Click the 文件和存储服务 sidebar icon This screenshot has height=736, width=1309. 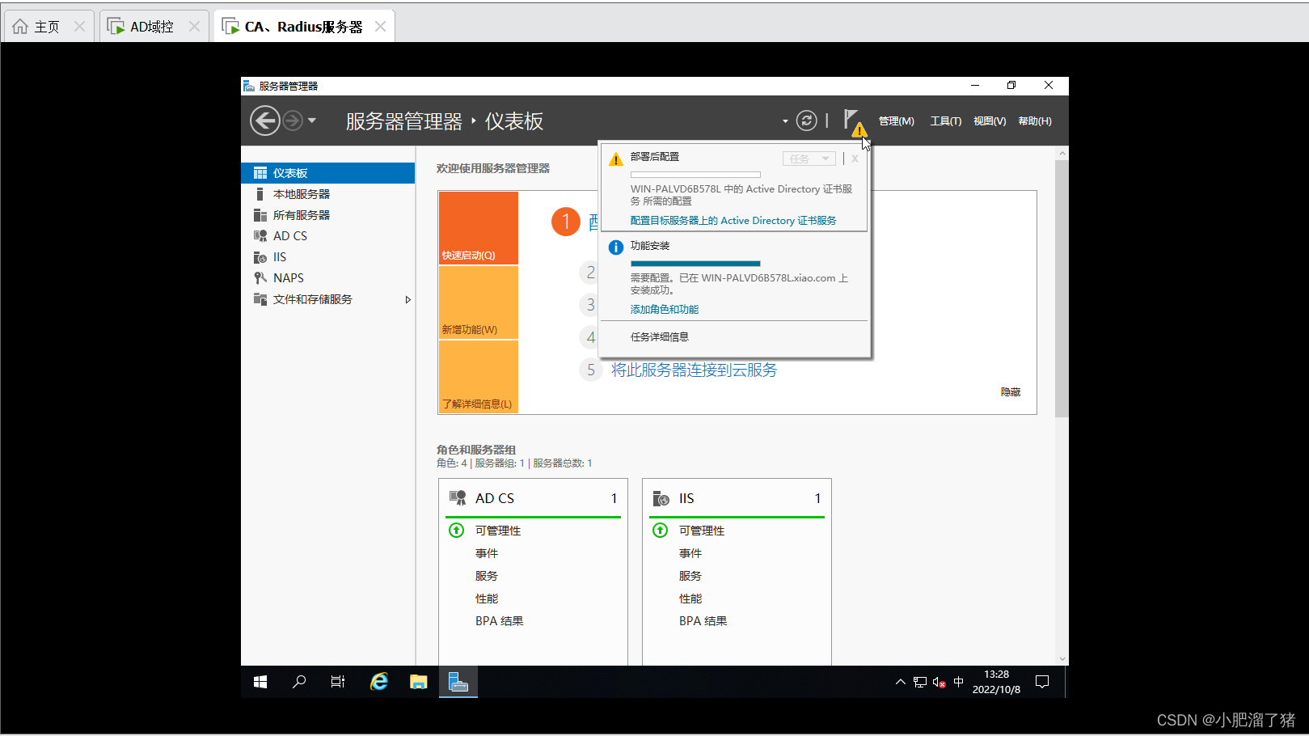260,299
